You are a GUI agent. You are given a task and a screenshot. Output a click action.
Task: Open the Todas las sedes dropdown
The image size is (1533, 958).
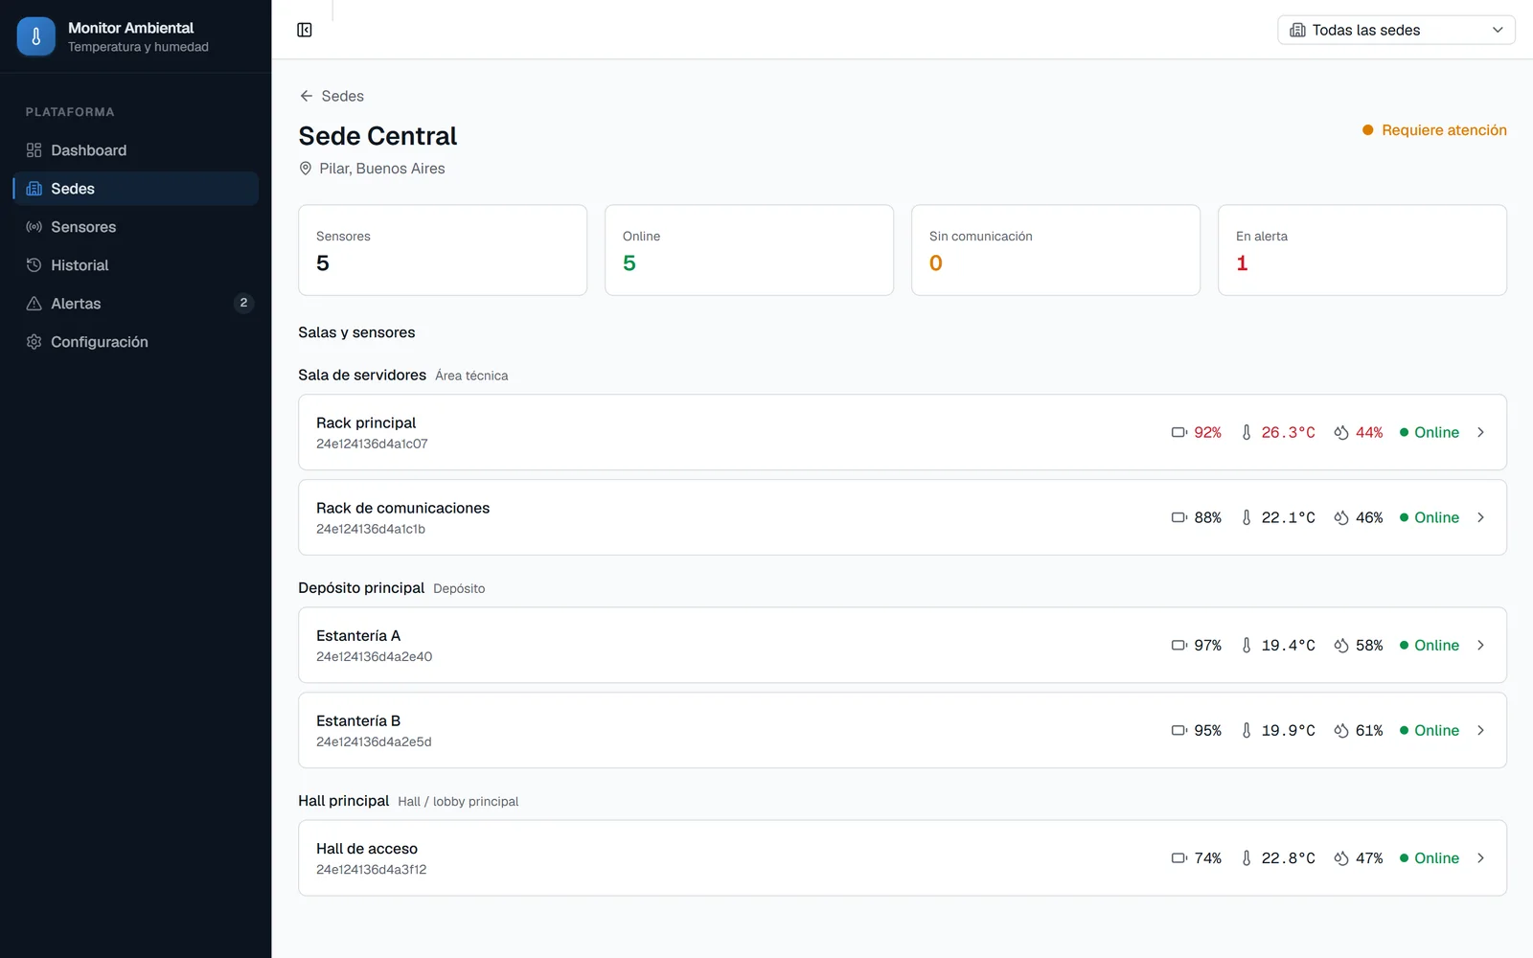tap(1396, 30)
